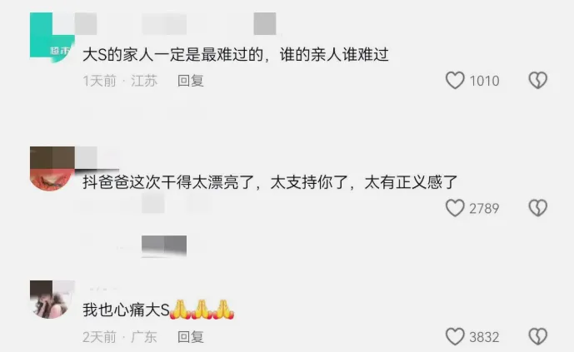Image resolution: width=574 pixels, height=352 pixels.
Task: Select the comment text 我也心痛大S
Action: pyautogui.click(x=126, y=310)
